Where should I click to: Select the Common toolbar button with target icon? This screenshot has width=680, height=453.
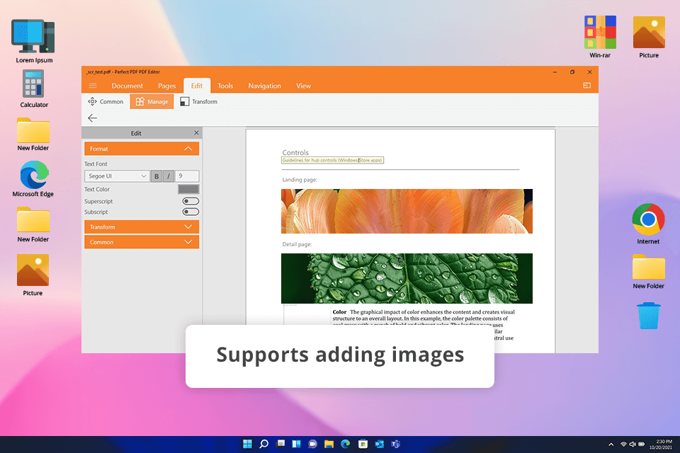[x=106, y=101]
